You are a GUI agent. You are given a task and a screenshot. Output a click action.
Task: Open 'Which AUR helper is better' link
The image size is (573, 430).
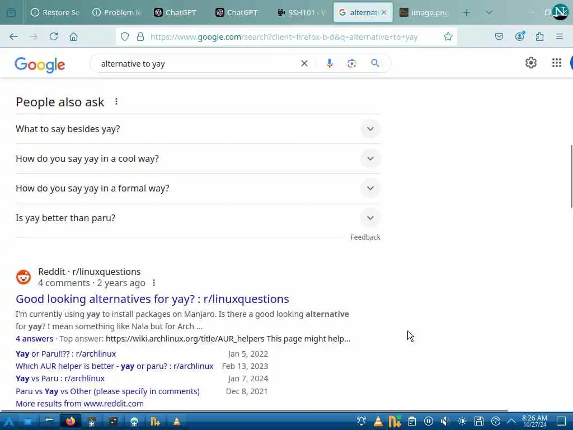pyautogui.click(x=114, y=366)
